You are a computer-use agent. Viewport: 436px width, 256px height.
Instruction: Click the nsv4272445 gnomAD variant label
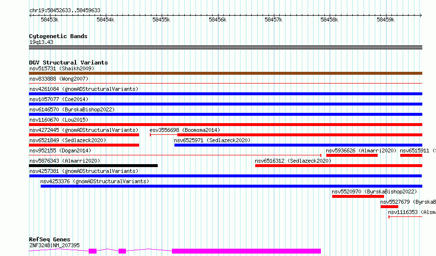[84, 130]
